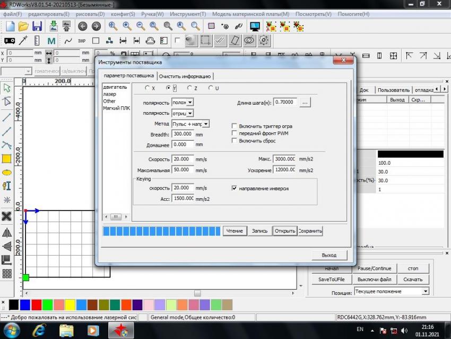Expand the first 'полярность' dropdown
Screen dimensions: 451x339
[190, 102]
